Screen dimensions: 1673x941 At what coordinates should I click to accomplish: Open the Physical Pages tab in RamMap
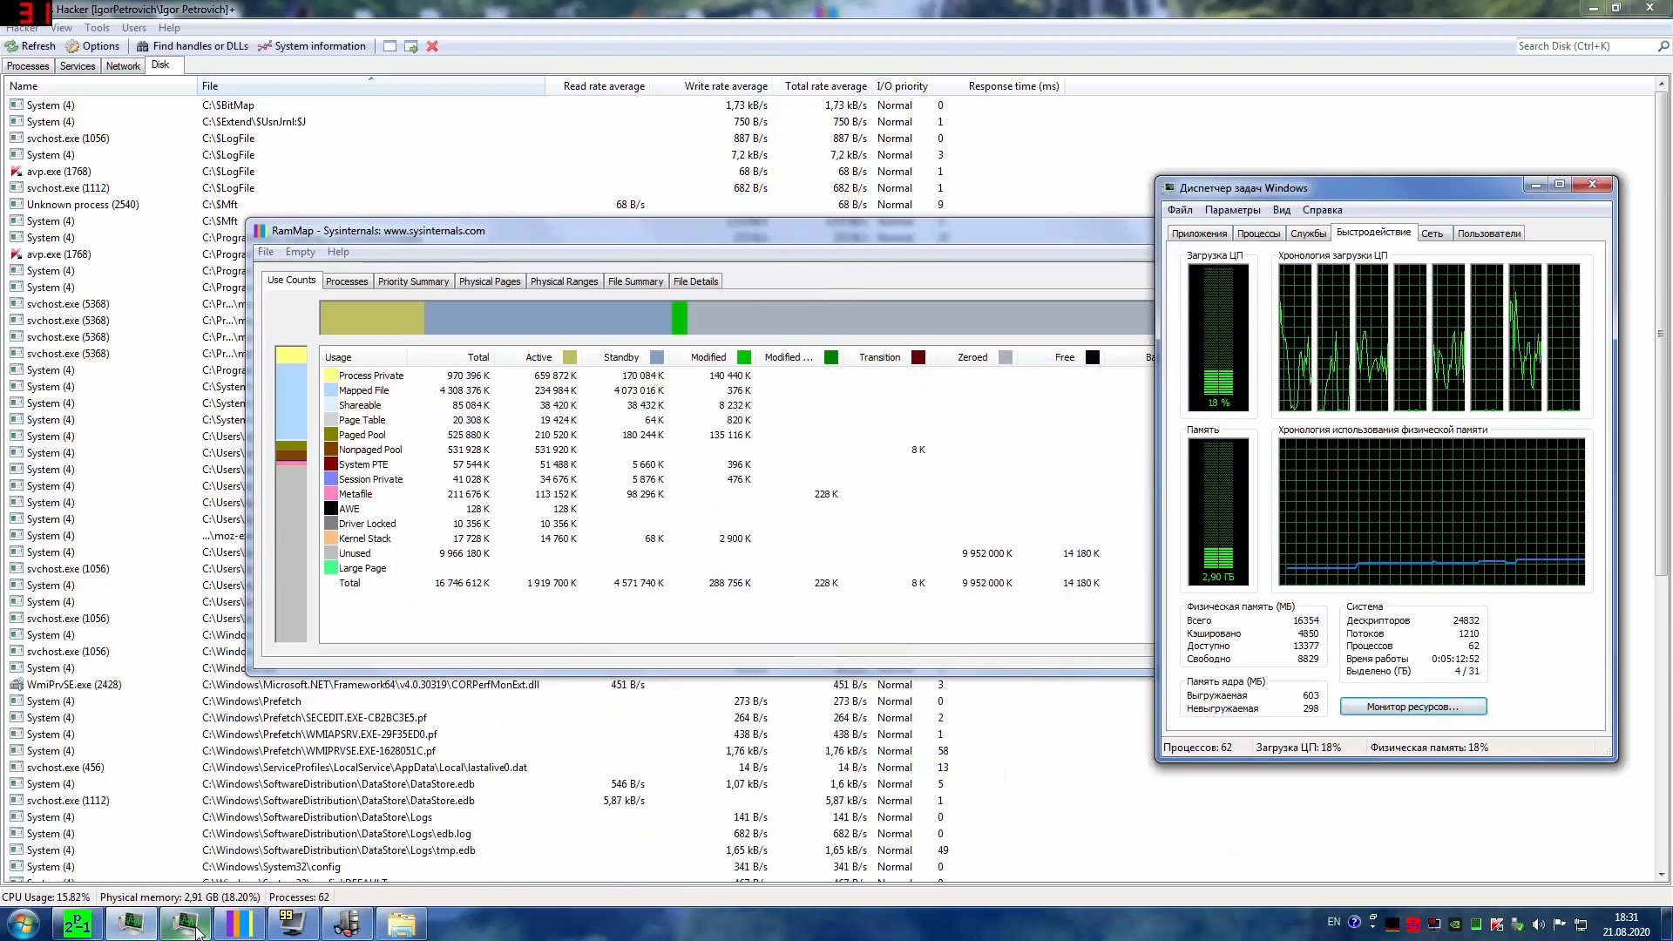(x=489, y=281)
